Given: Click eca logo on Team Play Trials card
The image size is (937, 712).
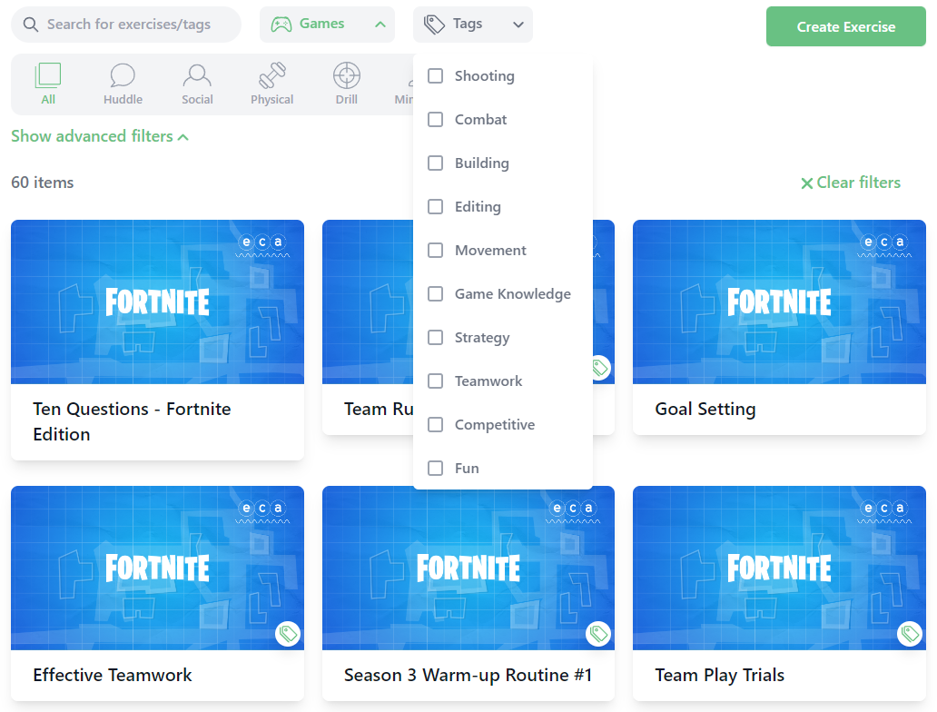Looking at the screenshot, I should pyautogui.click(x=885, y=511).
